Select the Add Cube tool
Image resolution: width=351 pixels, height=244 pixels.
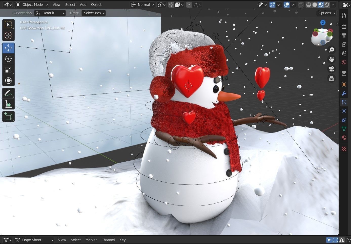coord(8,116)
